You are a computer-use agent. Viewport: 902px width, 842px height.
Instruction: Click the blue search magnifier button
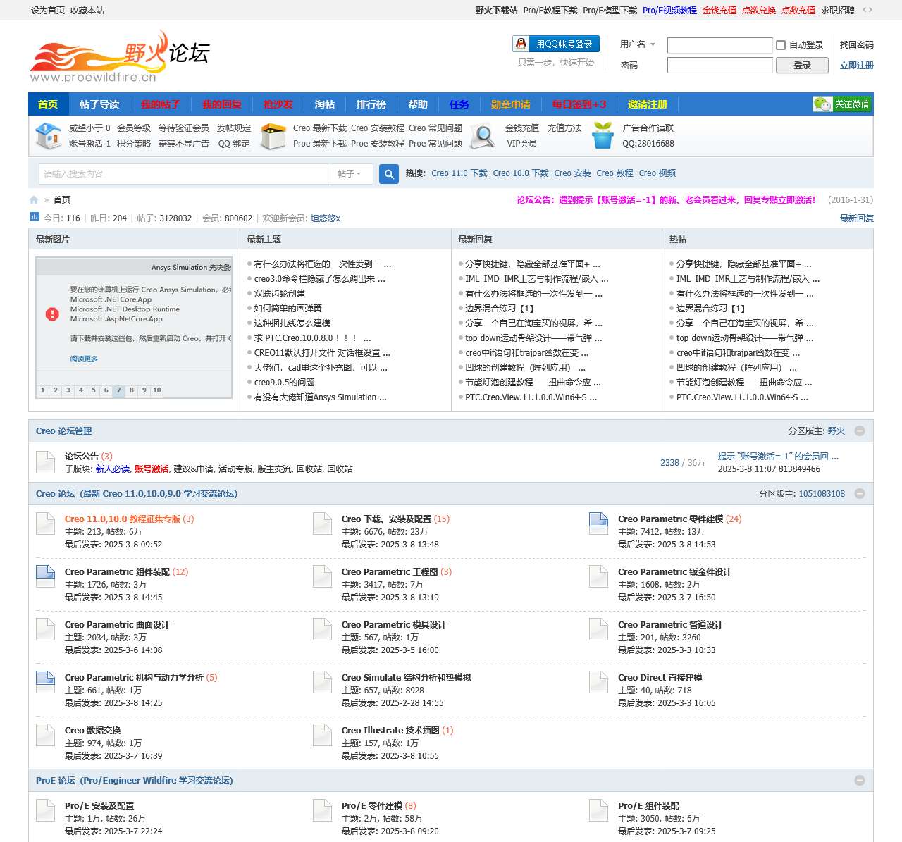[389, 174]
